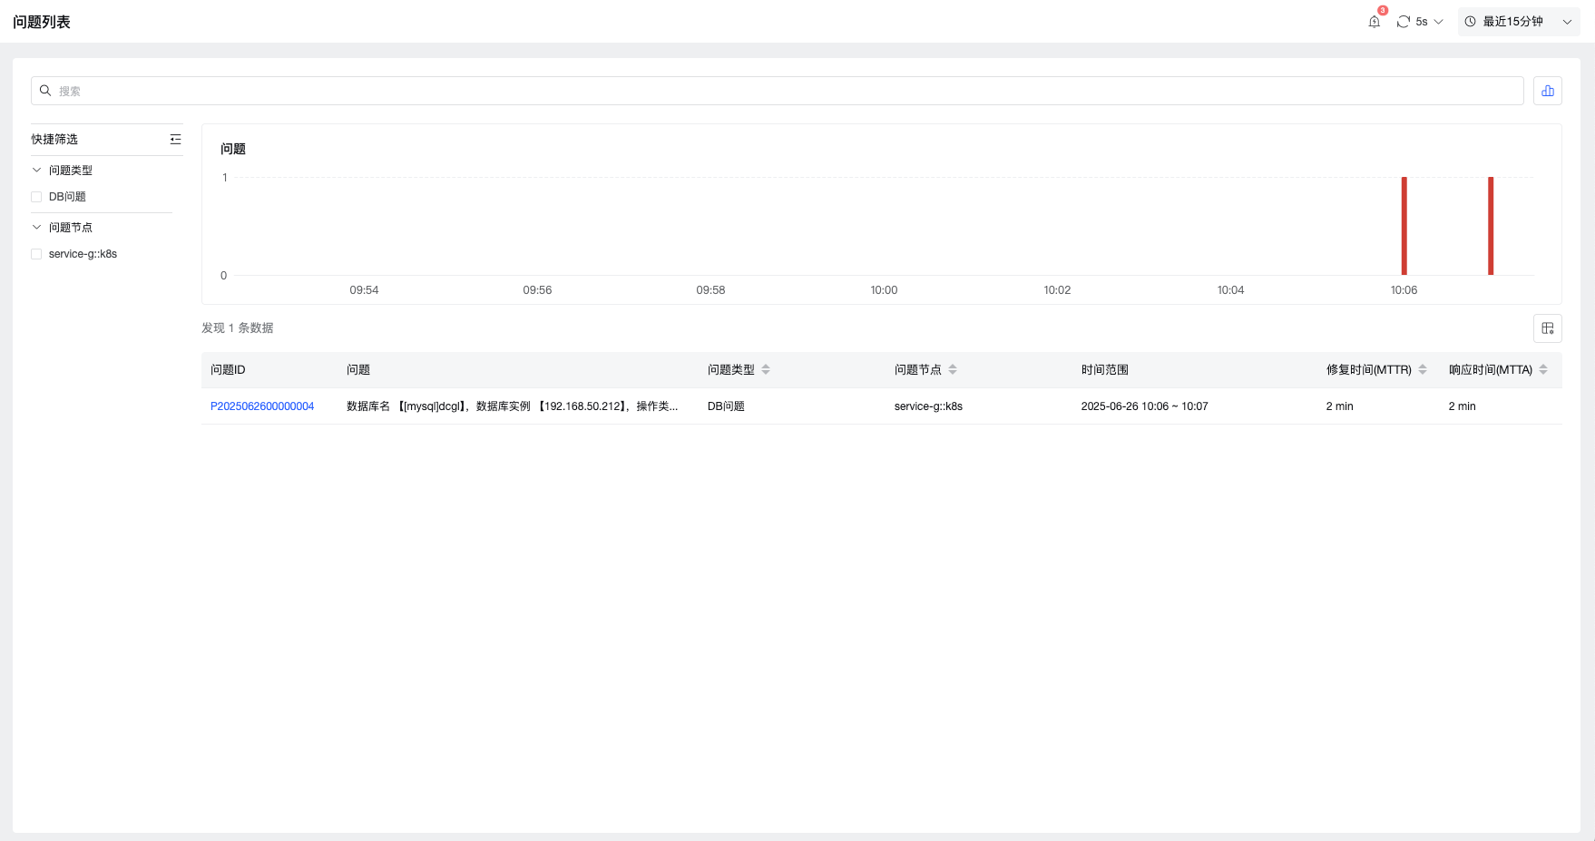
Task: Click the truncated 数据库名 problem description
Action: coord(512,406)
